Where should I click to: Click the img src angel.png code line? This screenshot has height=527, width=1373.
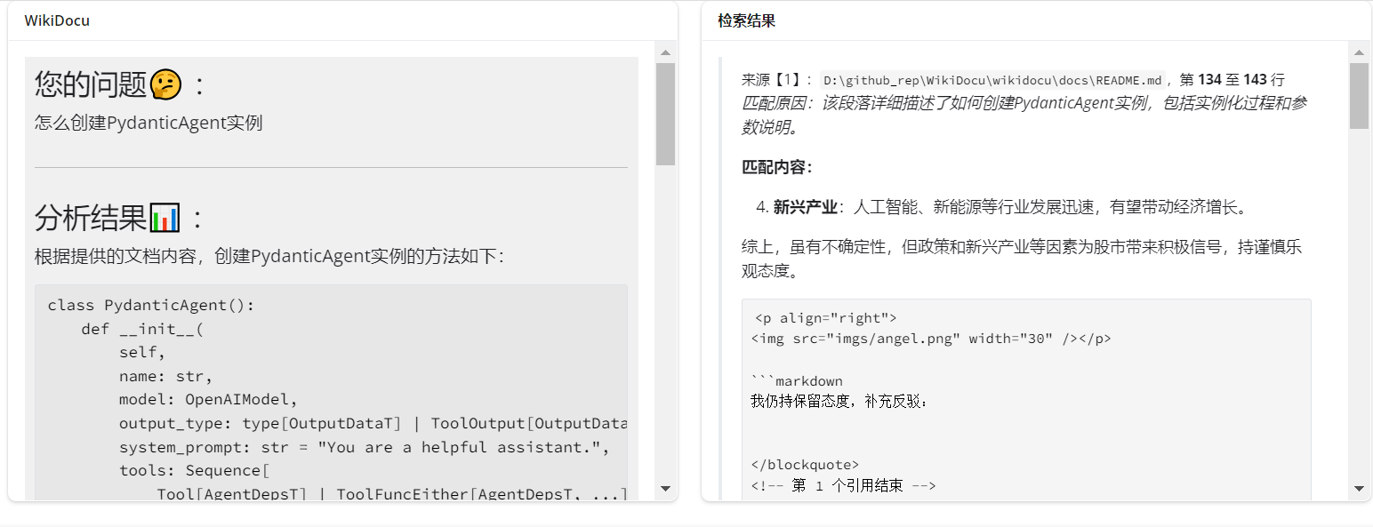931,339
